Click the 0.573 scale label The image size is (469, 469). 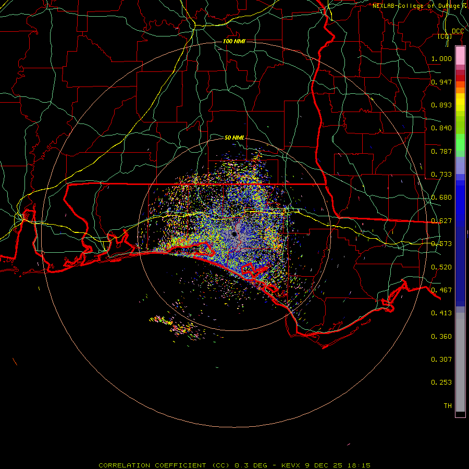click(441, 244)
